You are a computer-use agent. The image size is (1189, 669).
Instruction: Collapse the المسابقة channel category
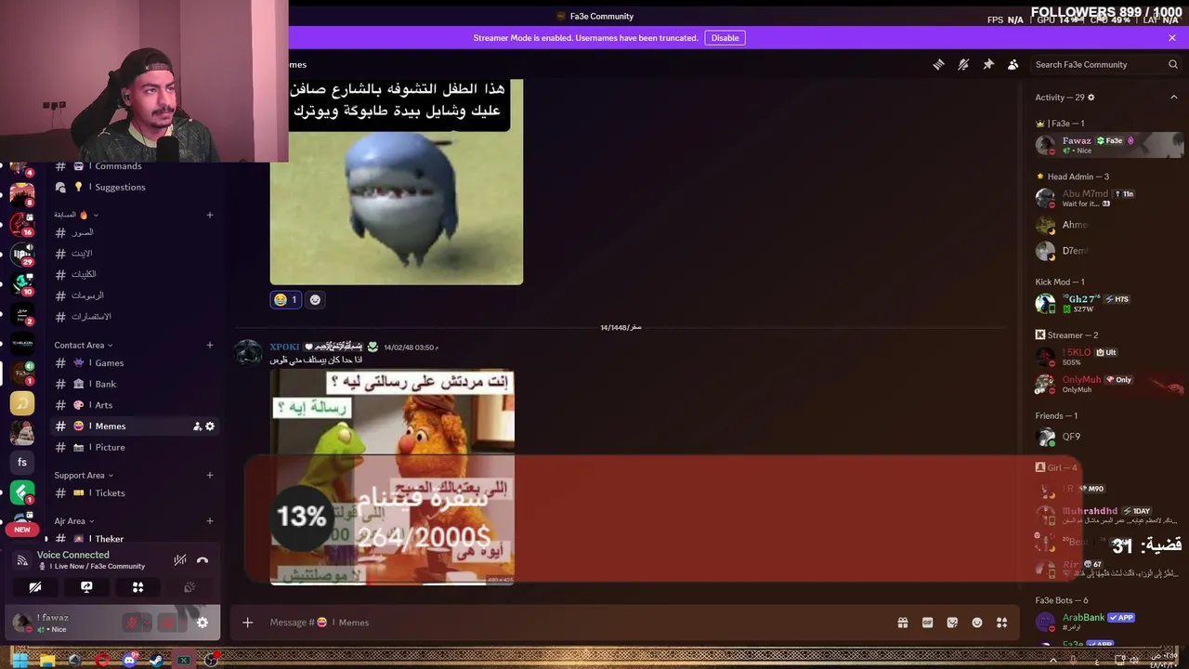click(76, 215)
